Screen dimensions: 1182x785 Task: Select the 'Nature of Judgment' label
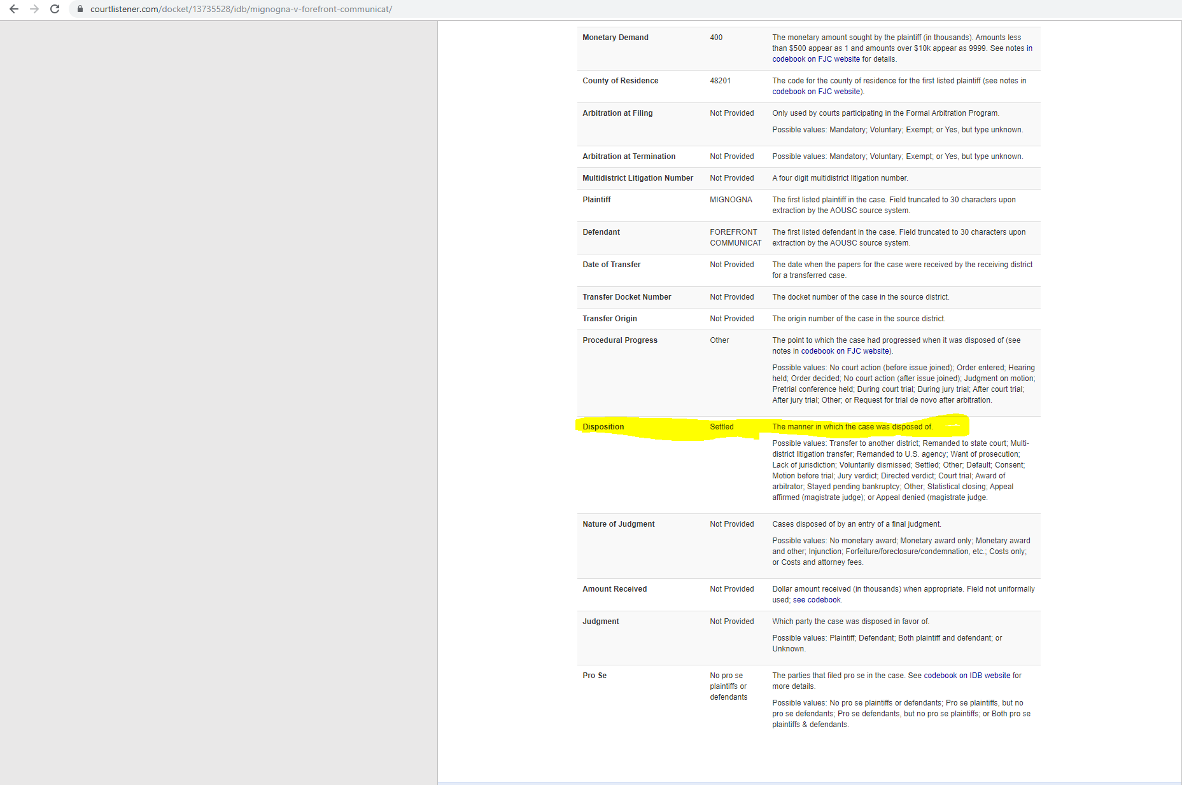pyautogui.click(x=619, y=524)
